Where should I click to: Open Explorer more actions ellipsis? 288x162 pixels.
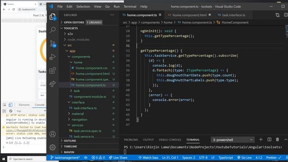click(112, 15)
